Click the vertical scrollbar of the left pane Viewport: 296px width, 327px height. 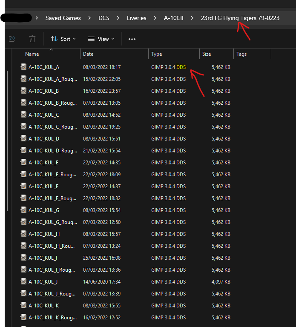click(7, 141)
